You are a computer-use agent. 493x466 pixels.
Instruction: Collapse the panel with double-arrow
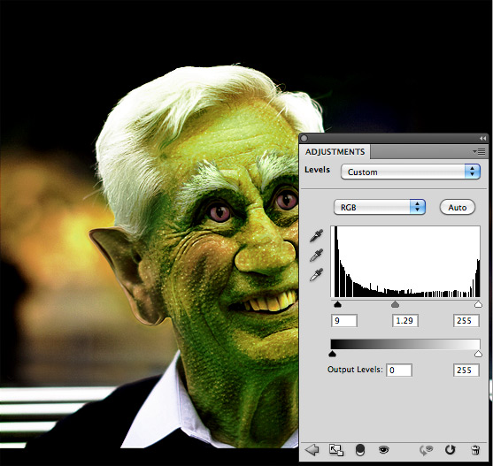(482, 138)
